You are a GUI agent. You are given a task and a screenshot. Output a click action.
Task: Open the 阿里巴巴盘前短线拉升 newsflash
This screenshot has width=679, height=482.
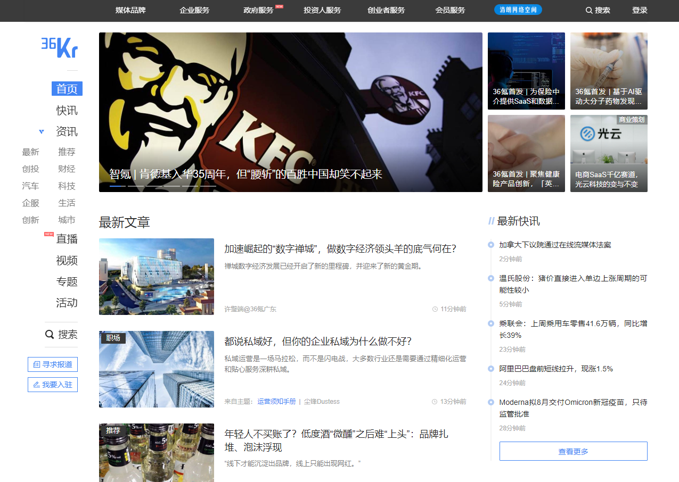point(556,369)
